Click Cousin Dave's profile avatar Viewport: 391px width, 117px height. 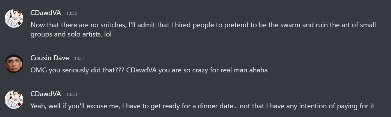[14, 64]
